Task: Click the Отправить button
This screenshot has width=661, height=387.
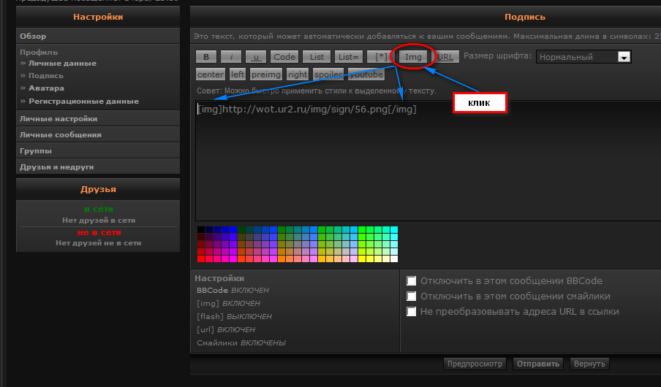Action: (x=538, y=364)
